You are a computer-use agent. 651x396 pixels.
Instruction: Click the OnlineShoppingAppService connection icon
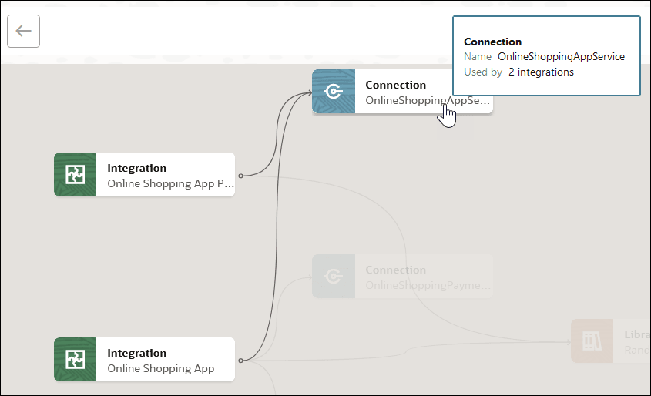tap(334, 92)
